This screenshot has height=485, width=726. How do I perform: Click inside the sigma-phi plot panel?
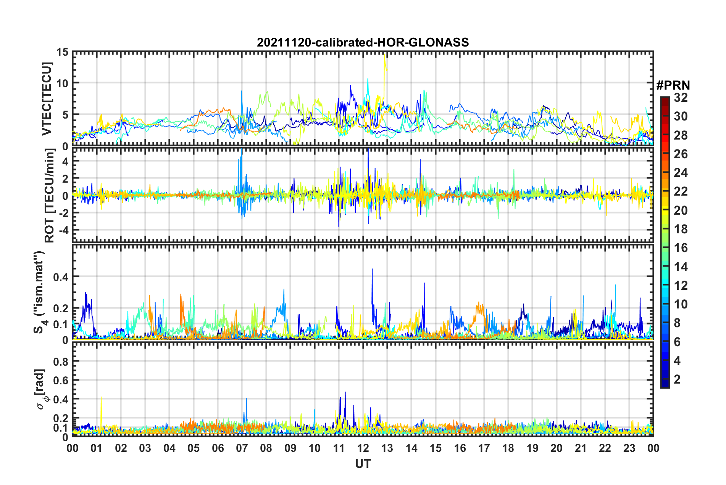point(363,389)
